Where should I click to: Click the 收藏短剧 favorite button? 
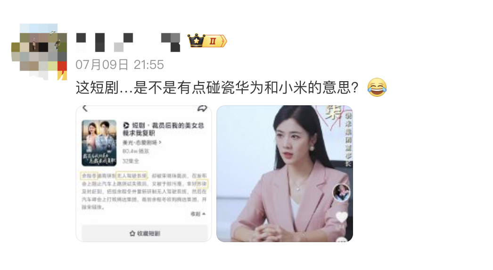coord(145,233)
